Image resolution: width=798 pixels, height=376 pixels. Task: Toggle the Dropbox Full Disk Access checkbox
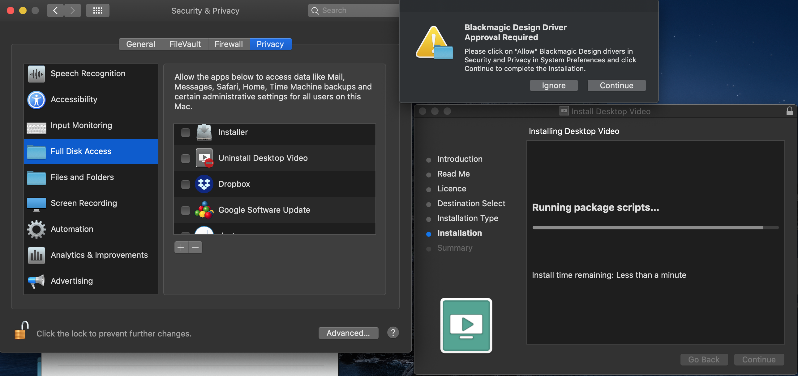186,184
